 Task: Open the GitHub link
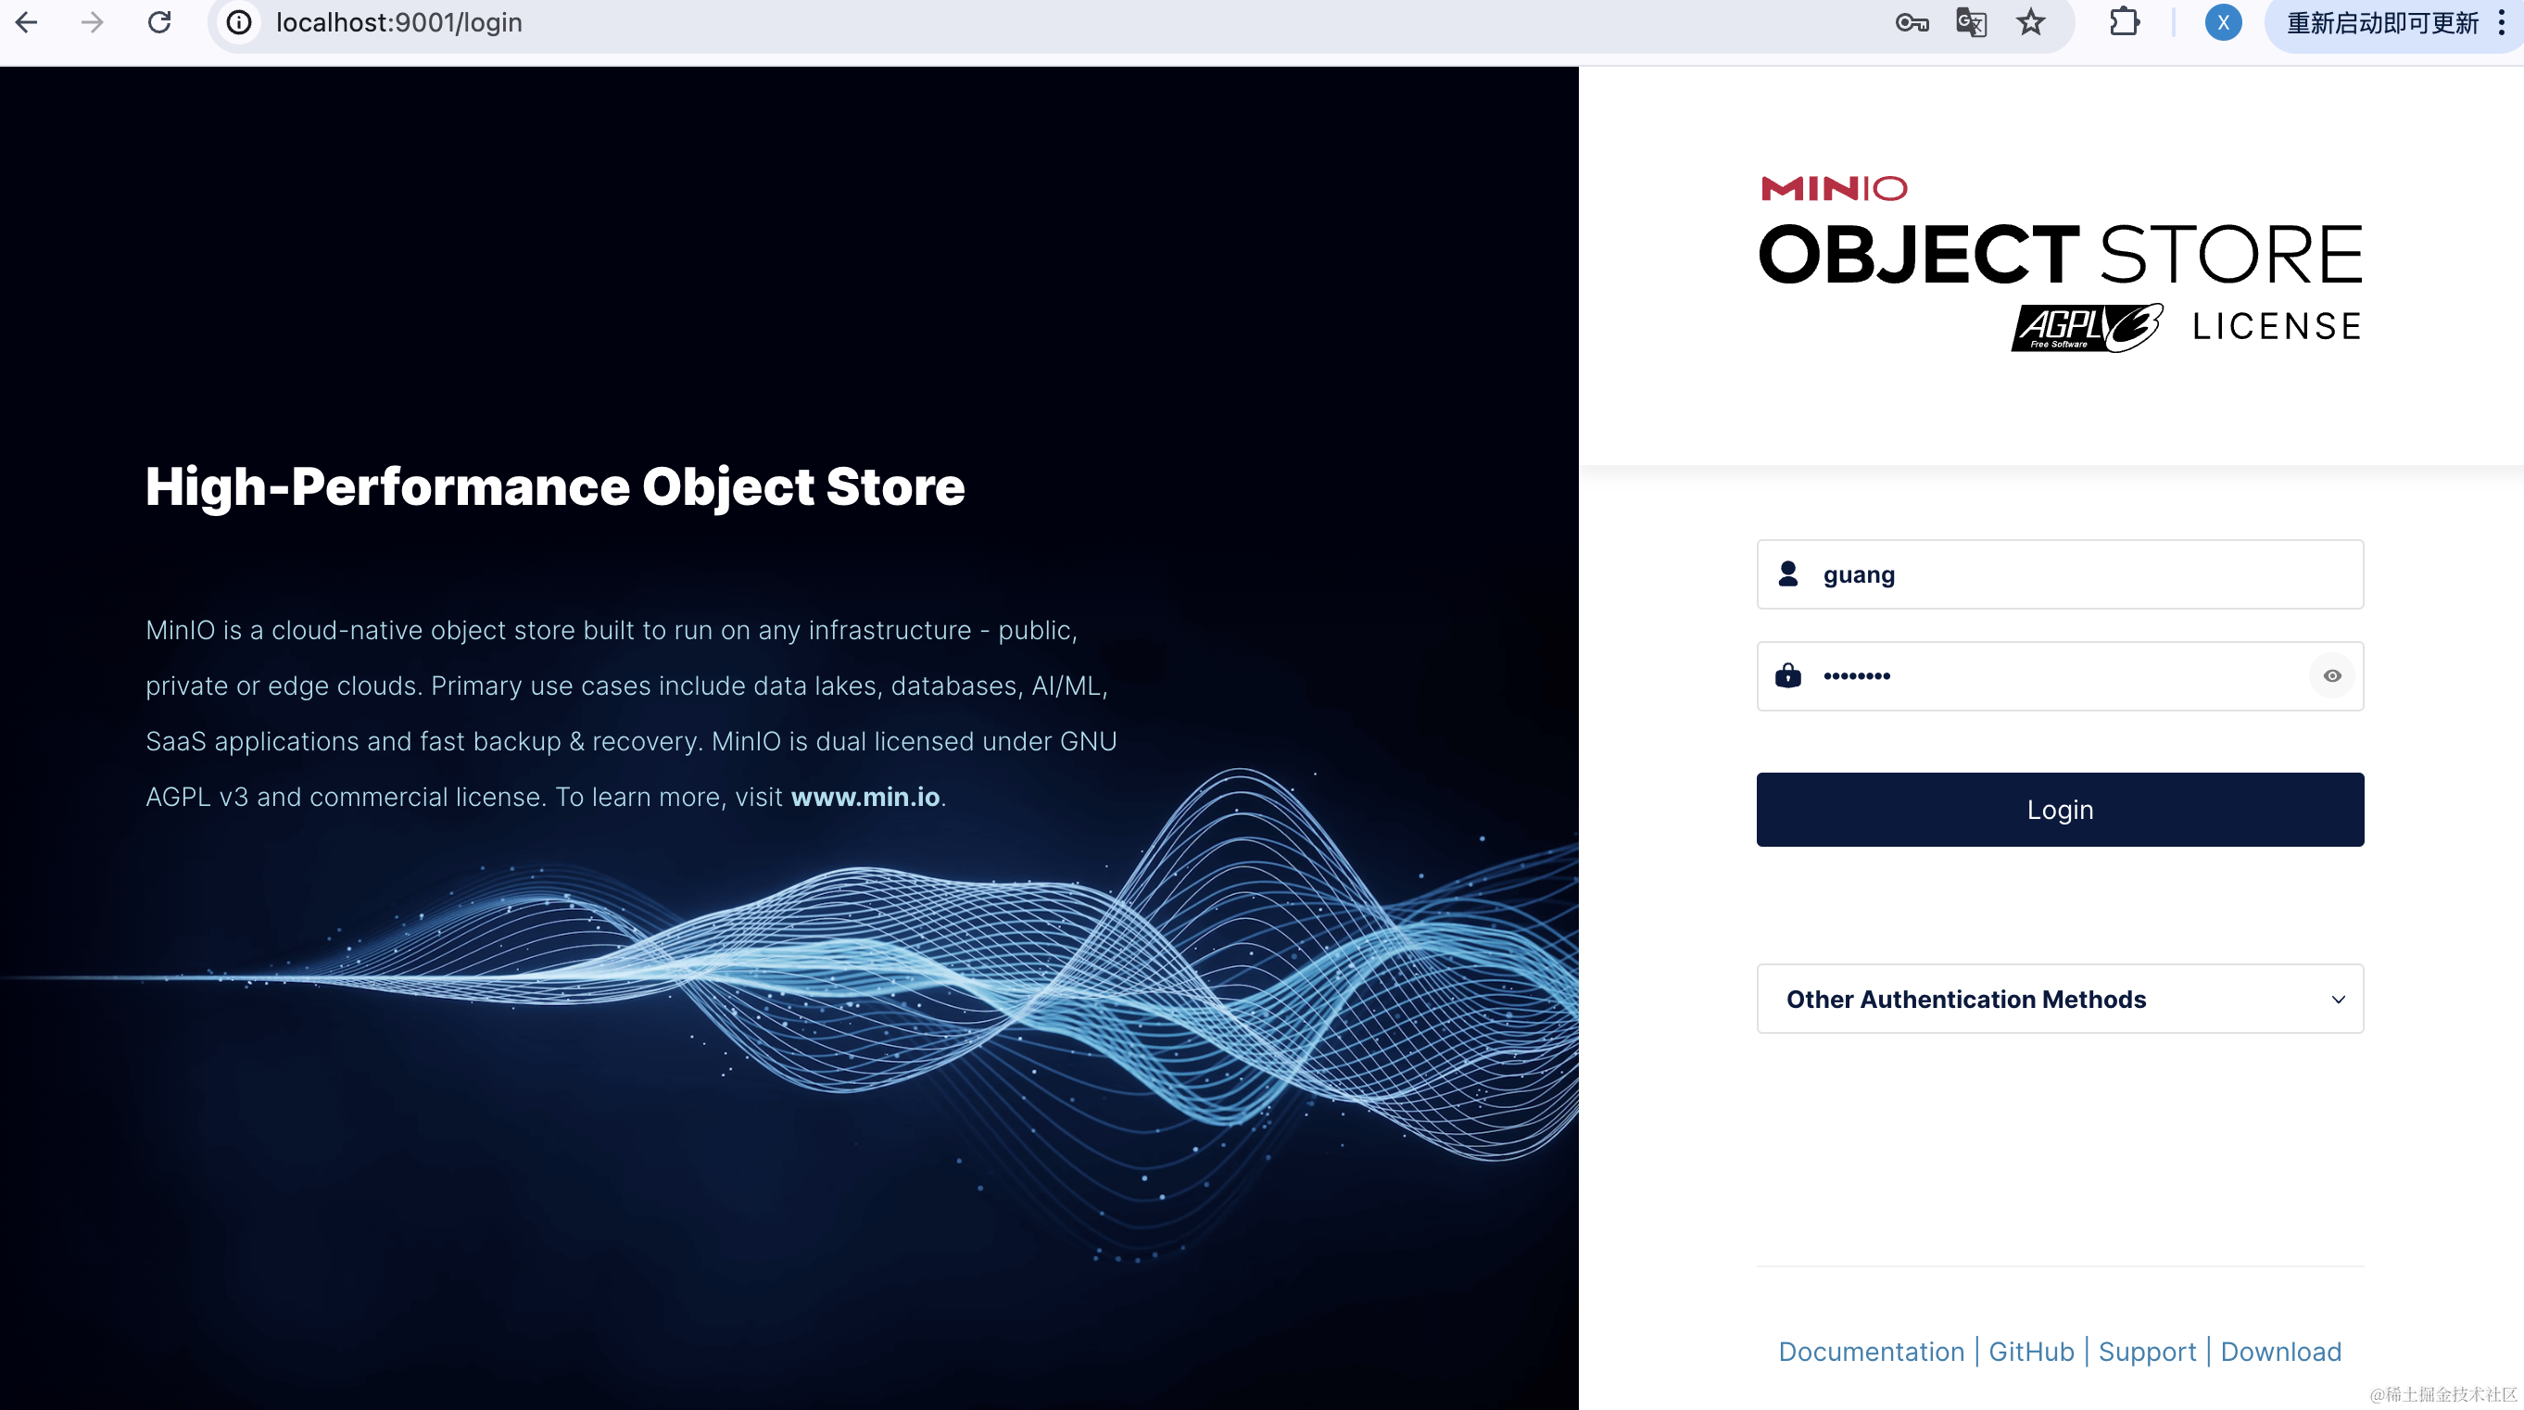click(x=2031, y=1352)
